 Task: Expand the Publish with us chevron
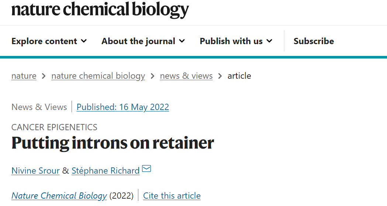point(269,41)
